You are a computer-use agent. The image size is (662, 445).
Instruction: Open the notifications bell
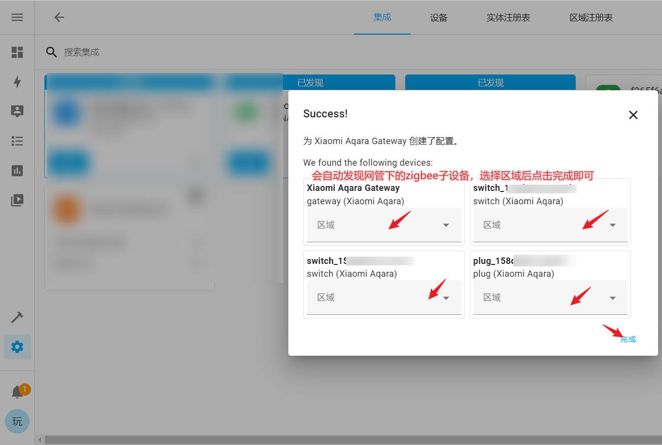[x=17, y=392]
